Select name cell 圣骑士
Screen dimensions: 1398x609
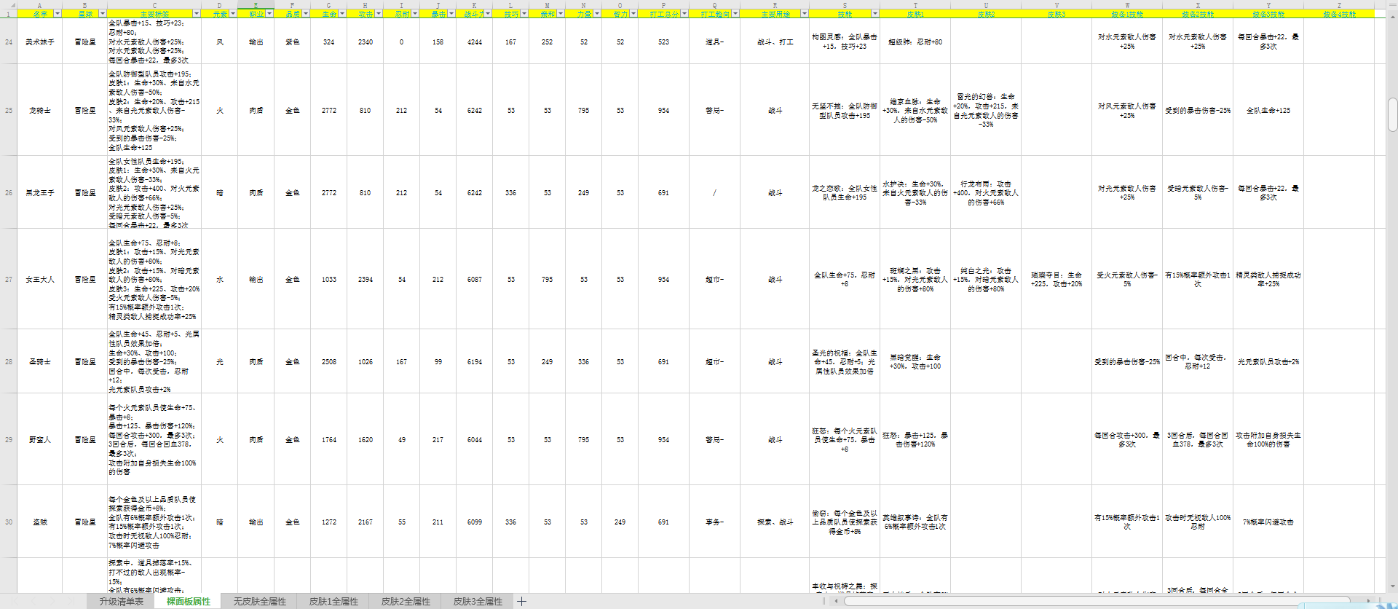[x=40, y=362]
